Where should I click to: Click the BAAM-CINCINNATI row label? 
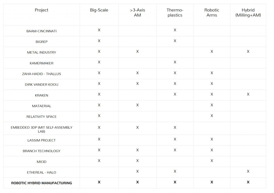coord(41,31)
